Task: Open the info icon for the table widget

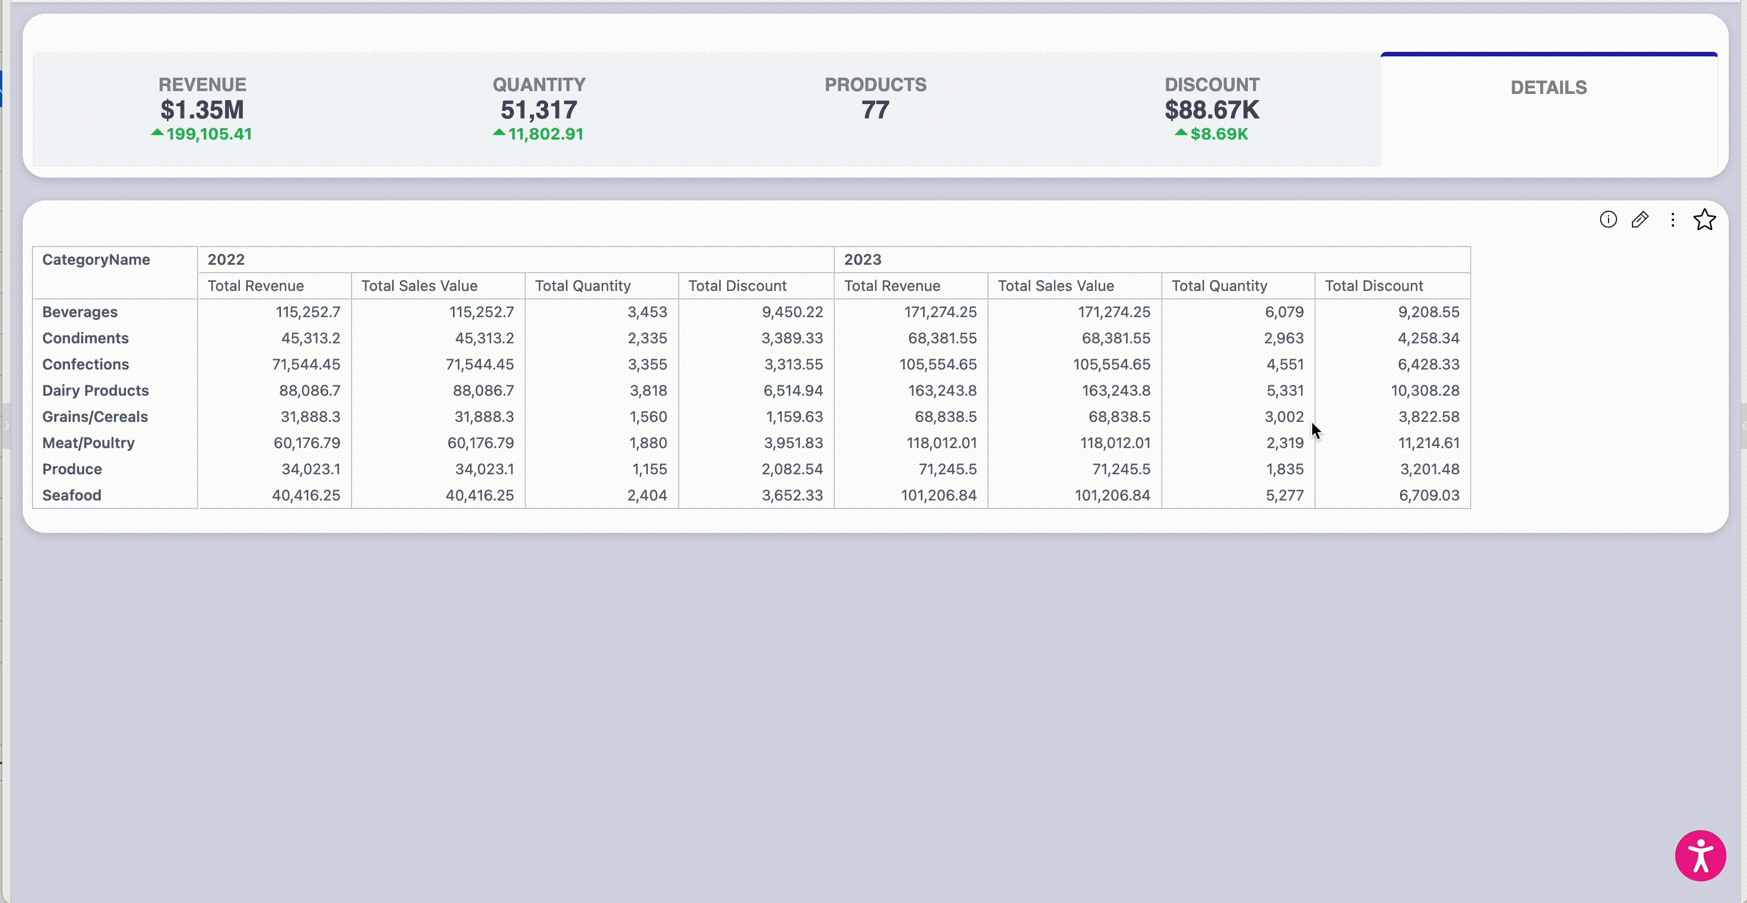Action: (x=1608, y=219)
